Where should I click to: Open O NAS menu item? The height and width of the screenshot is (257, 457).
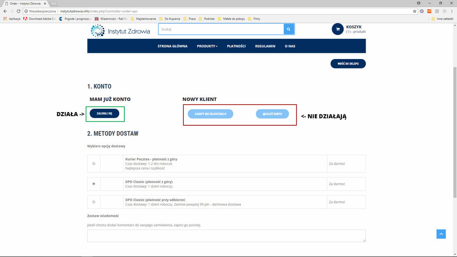point(290,46)
